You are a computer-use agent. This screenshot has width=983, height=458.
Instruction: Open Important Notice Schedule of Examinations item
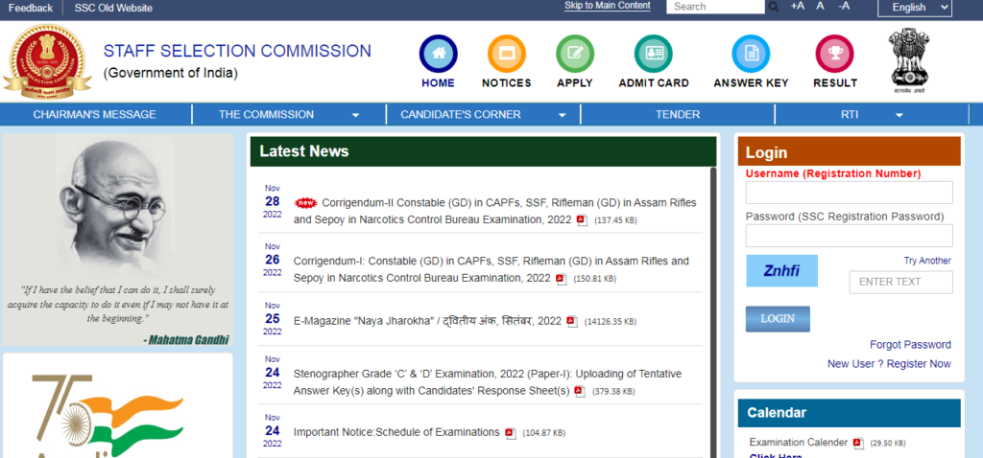coord(396,432)
